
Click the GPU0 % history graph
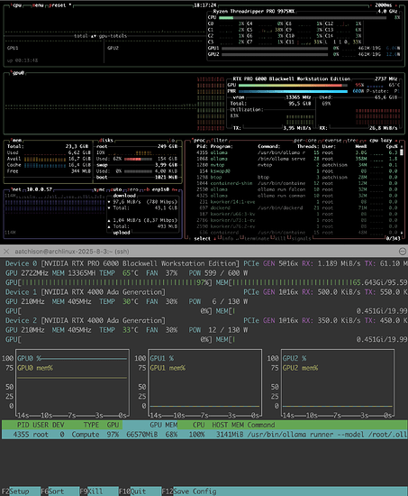(72, 383)
